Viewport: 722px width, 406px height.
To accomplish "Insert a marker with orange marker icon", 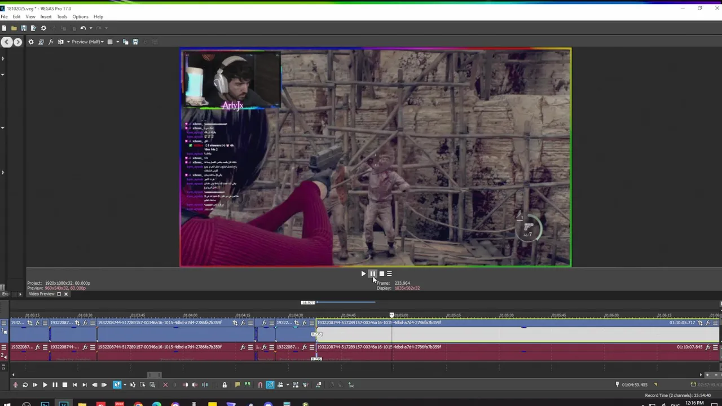I will pyautogui.click(x=237, y=385).
